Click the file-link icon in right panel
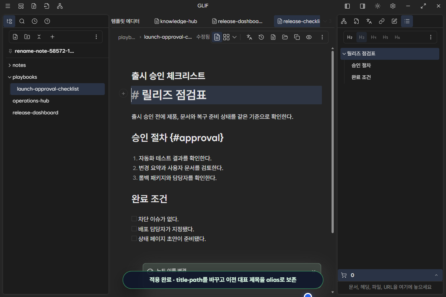 [x=356, y=21]
